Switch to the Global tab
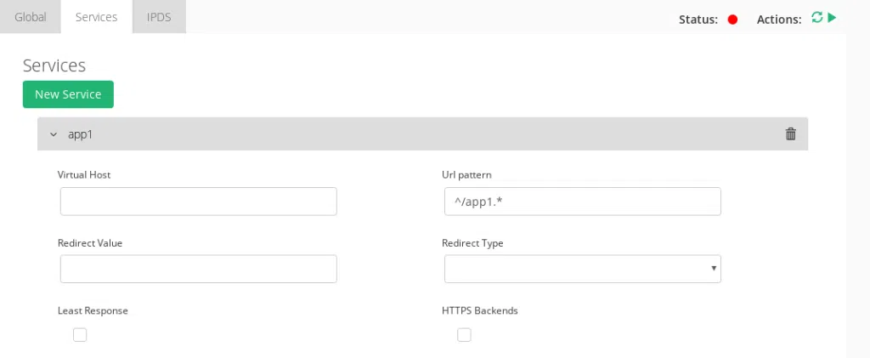Viewport: 870px width, 358px height. 31,17
